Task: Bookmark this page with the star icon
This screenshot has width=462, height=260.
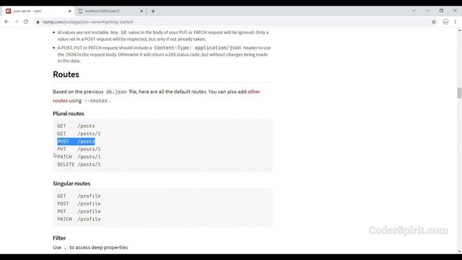Action: tap(434, 22)
